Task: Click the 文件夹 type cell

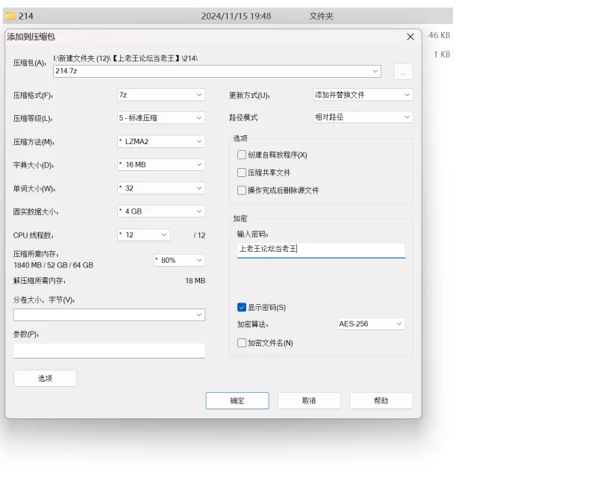Action: coord(321,16)
